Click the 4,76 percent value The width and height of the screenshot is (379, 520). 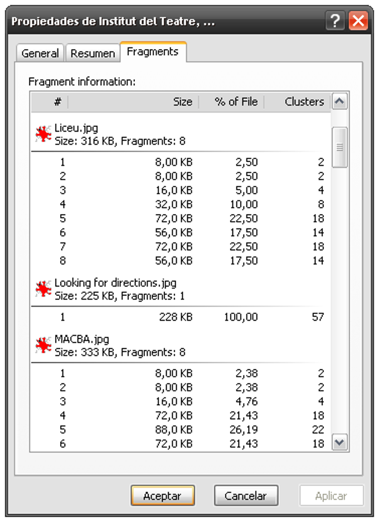(x=246, y=402)
